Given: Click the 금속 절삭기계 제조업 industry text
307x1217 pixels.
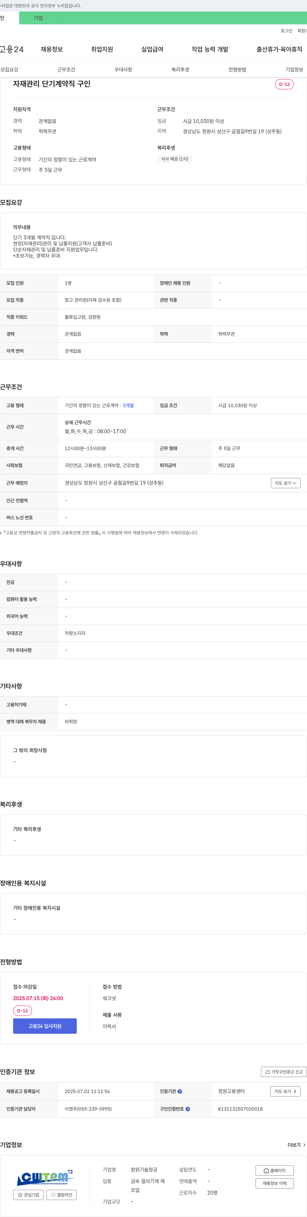Looking at the screenshot, I should 148,1186.
